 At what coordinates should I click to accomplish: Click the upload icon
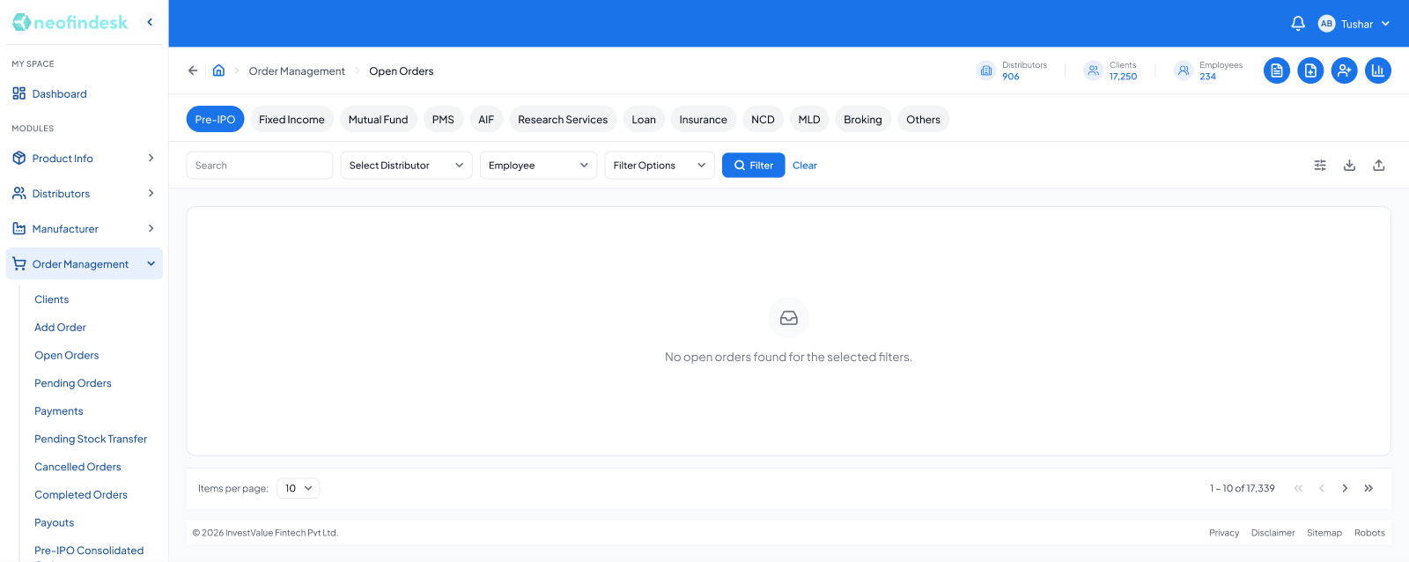[x=1379, y=165]
